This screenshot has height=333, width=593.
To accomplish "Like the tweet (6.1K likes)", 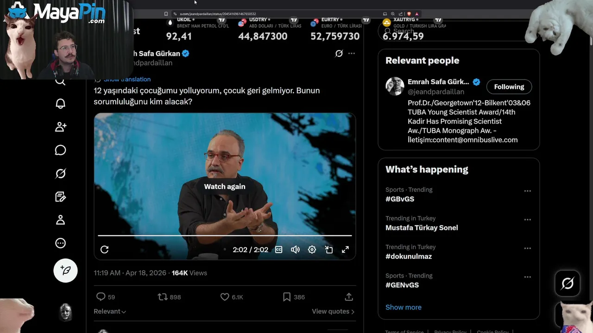I will pos(232,297).
